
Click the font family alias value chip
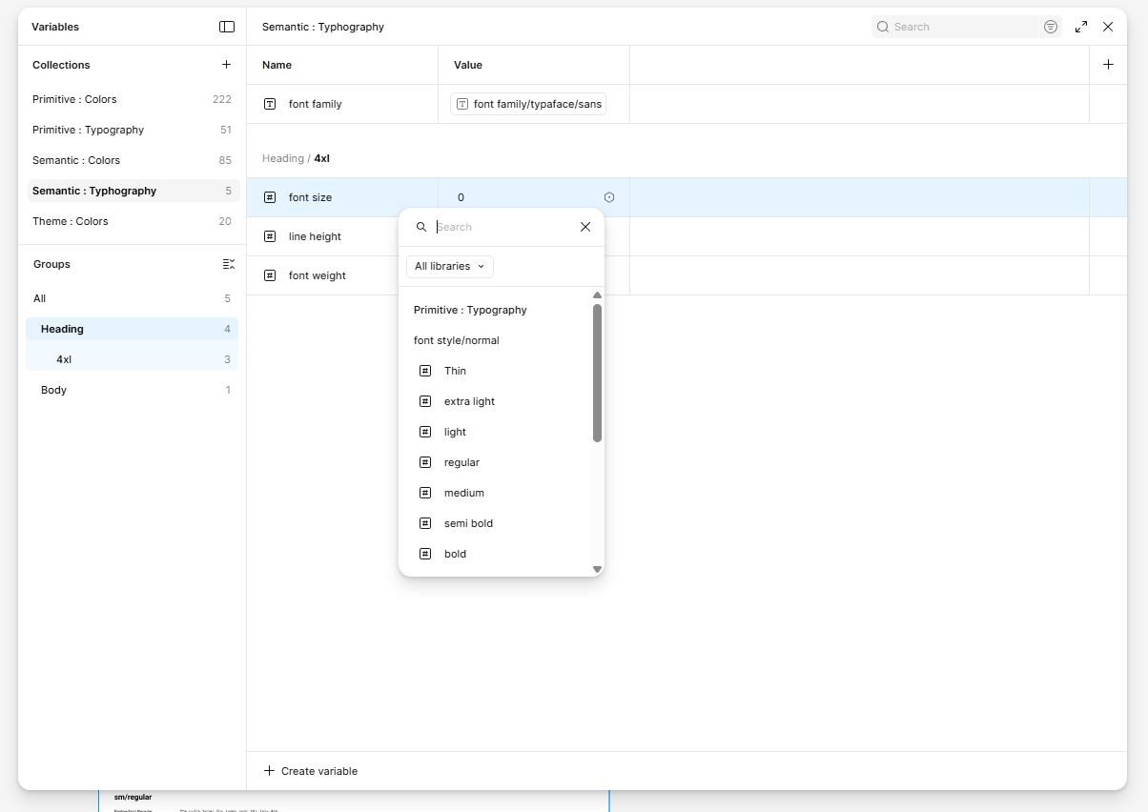(528, 104)
